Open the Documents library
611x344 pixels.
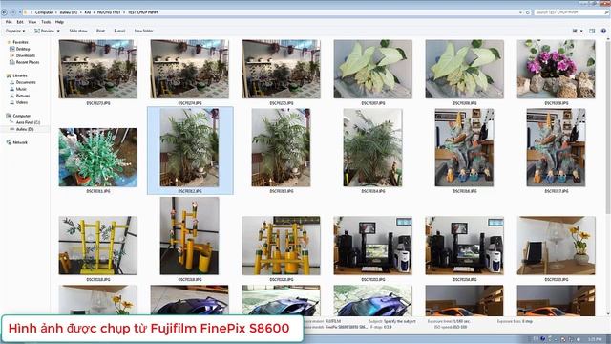tap(26, 82)
